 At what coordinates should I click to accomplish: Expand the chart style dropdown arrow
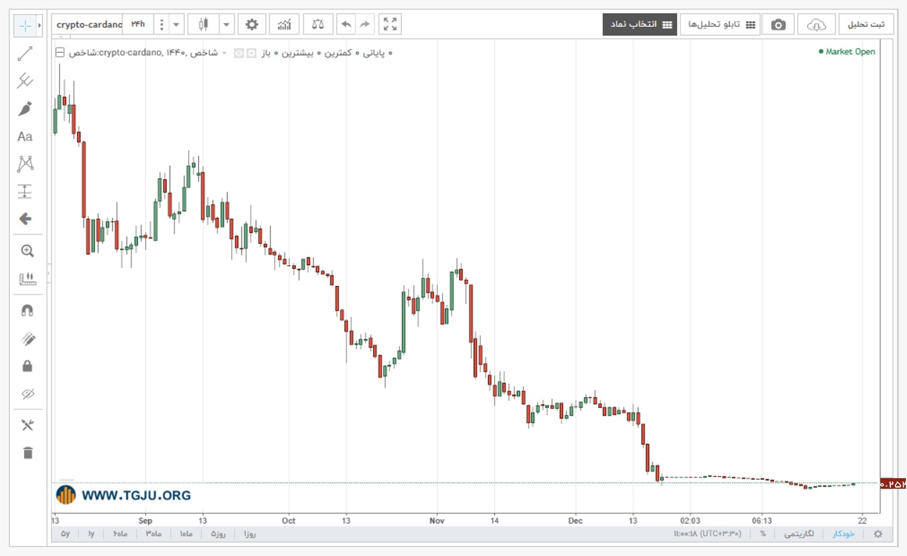(226, 24)
